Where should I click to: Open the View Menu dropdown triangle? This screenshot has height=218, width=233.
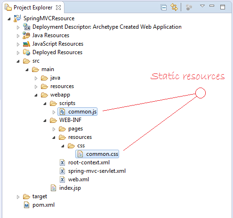[202, 6]
